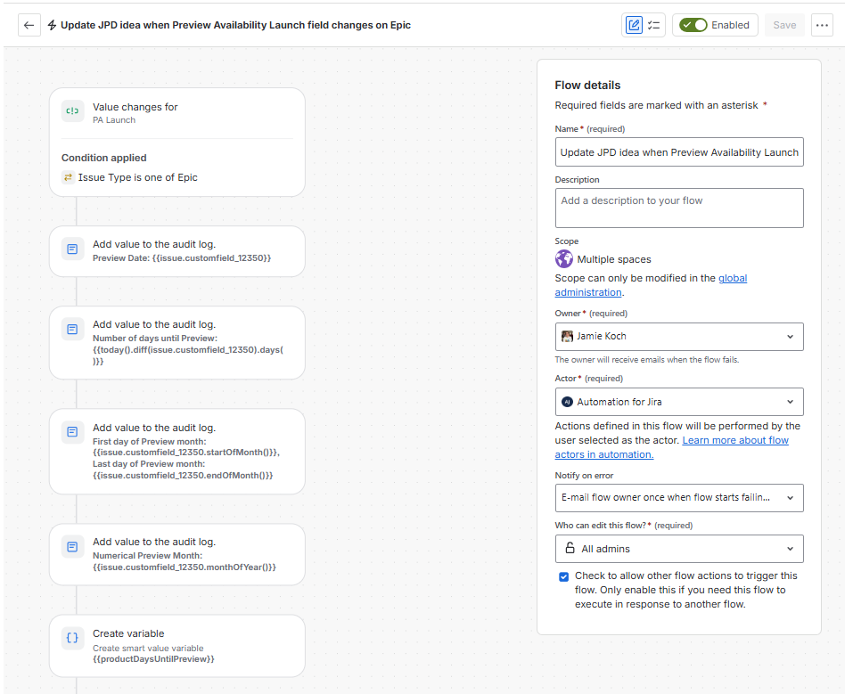Open the Owner dropdown Jamie Koch
853x694 pixels.
pyautogui.click(x=679, y=337)
